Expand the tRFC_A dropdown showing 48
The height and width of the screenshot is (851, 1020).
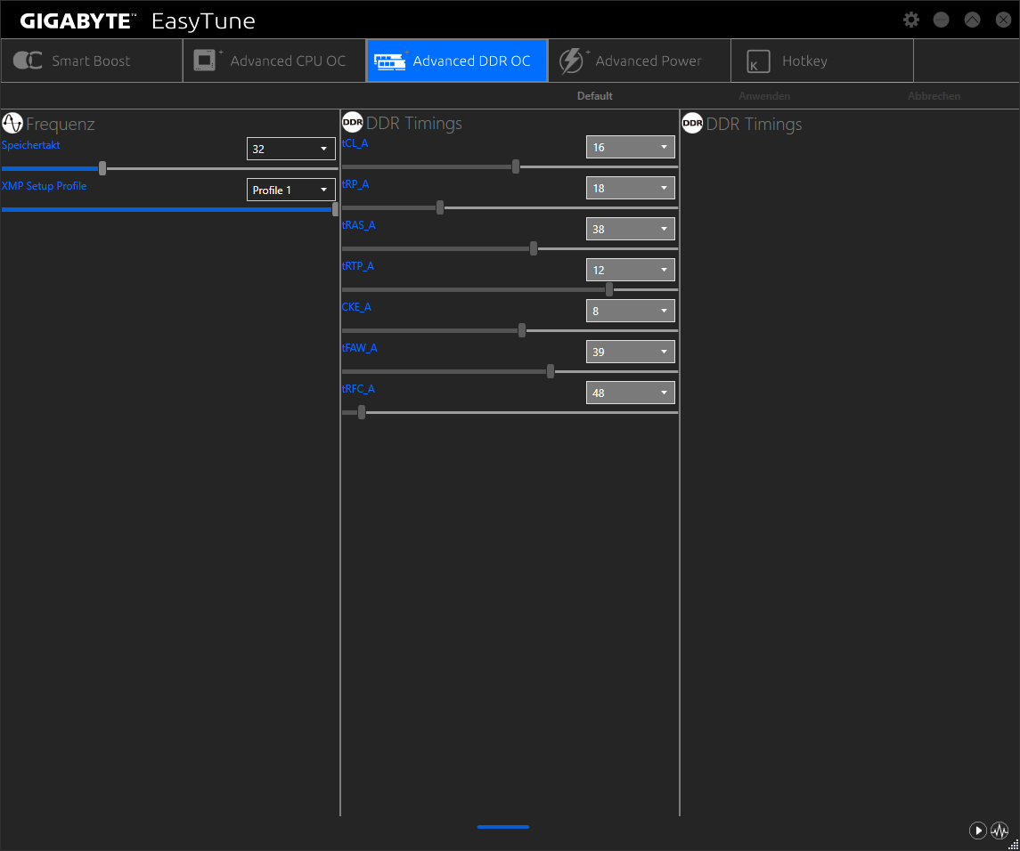[631, 393]
